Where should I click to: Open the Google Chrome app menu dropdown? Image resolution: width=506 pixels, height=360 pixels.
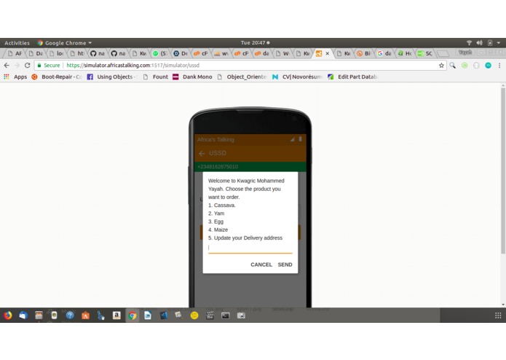coord(64,43)
